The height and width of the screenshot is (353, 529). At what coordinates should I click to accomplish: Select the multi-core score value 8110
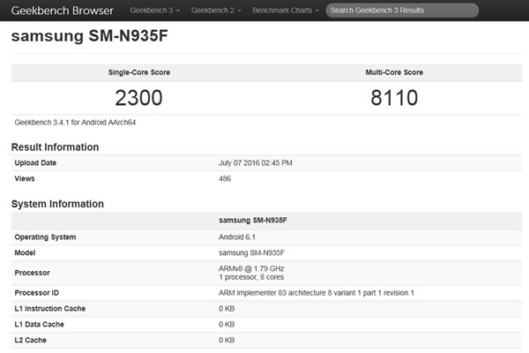click(x=394, y=98)
